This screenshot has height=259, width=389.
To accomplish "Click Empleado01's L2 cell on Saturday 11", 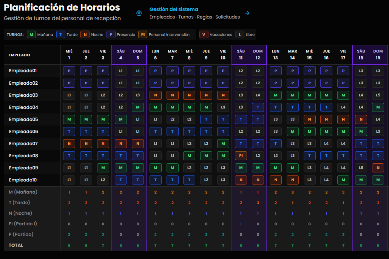I will point(241,71).
